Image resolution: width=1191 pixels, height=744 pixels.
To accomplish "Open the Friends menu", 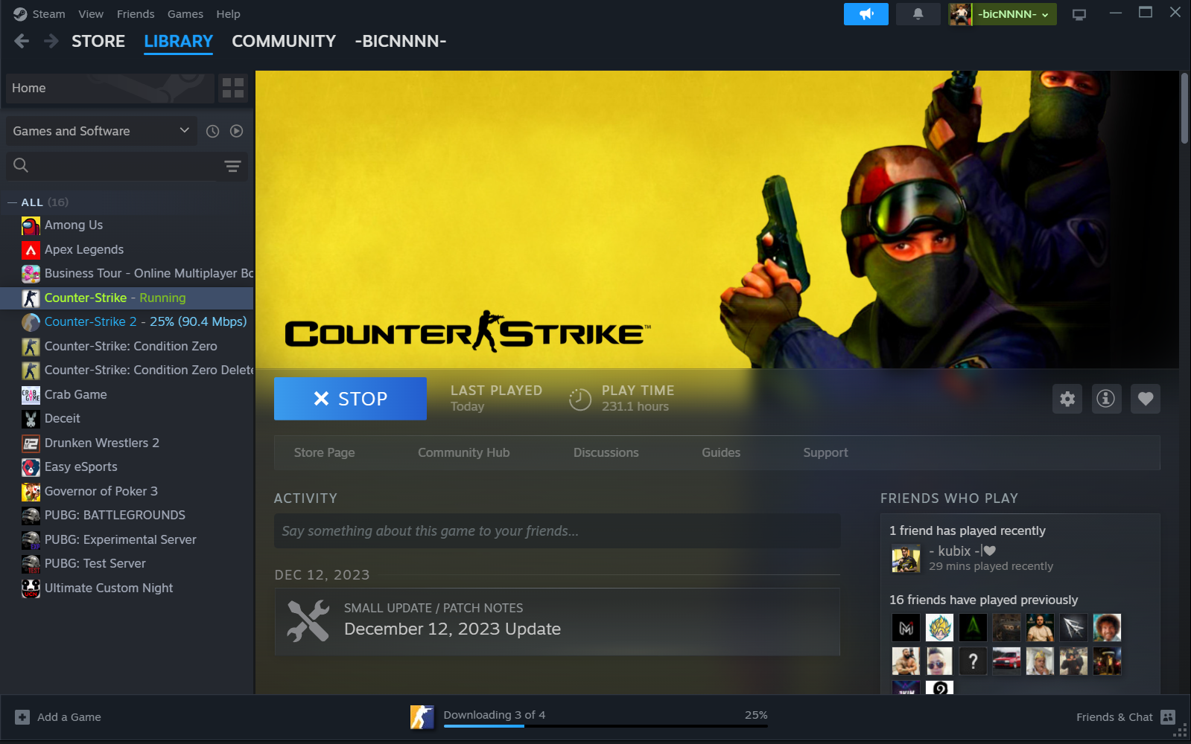I will pyautogui.click(x=136, y=14).
